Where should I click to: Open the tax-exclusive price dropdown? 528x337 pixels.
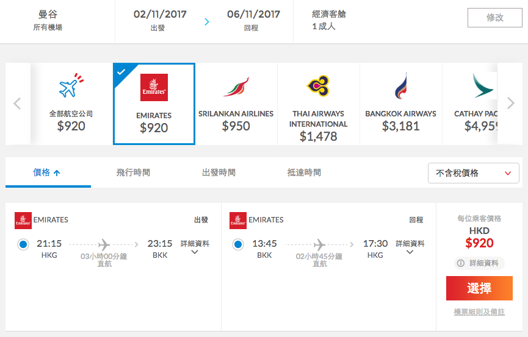(x=473, y=173)
